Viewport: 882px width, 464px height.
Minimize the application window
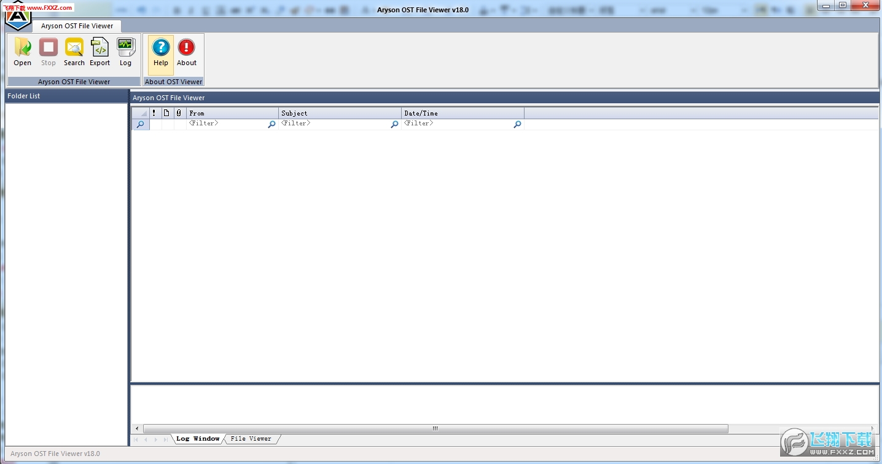coord(827,5)
